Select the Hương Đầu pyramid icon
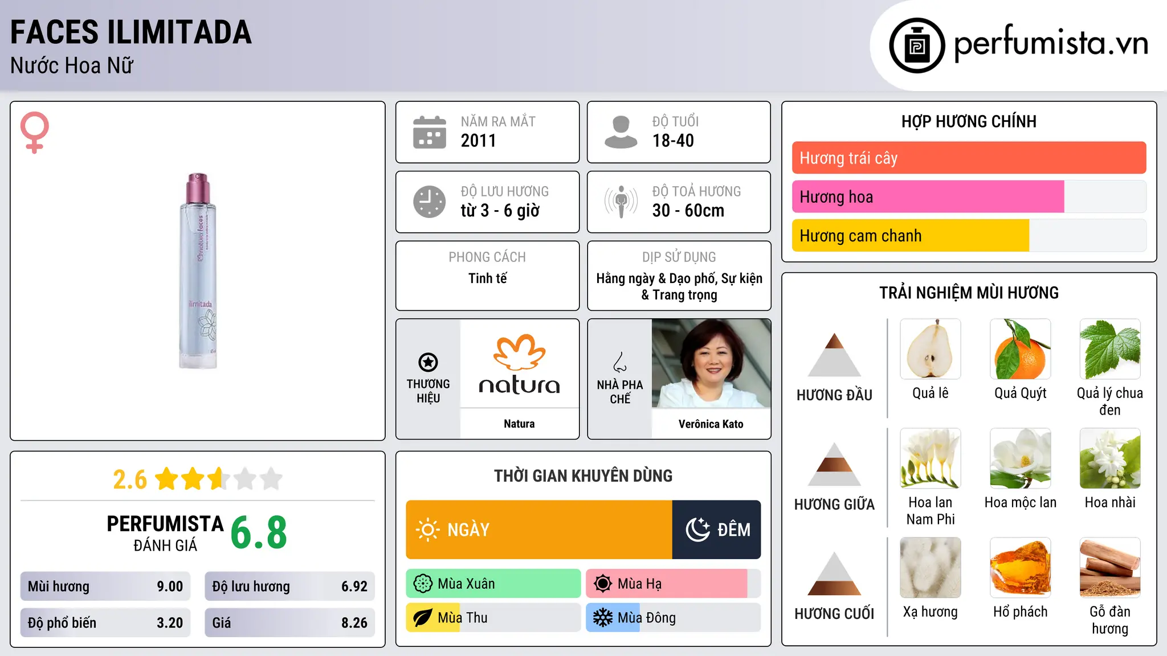The width and height of the screenshot is (1167, 656). pyautogui.click(x=834, y=355)
